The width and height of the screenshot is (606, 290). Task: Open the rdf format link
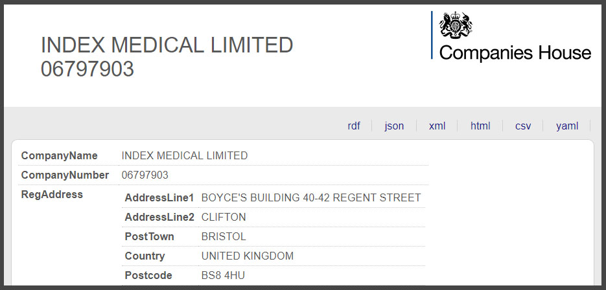tap(354, 126)
